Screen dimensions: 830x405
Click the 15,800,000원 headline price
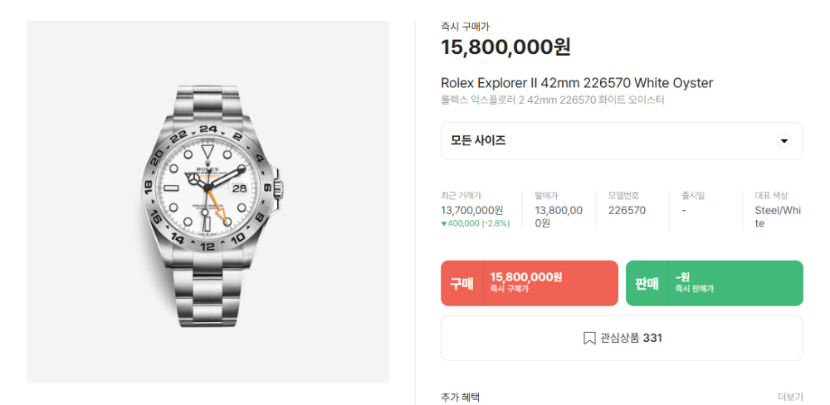(505, 47)
